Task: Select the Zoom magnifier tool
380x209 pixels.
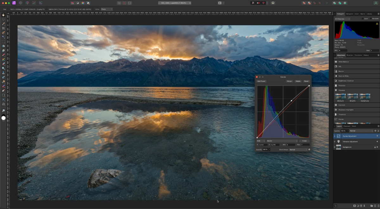Action: [x=3, y=111]
